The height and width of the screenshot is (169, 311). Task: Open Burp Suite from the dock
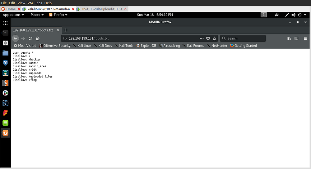(x=5, y=83)
